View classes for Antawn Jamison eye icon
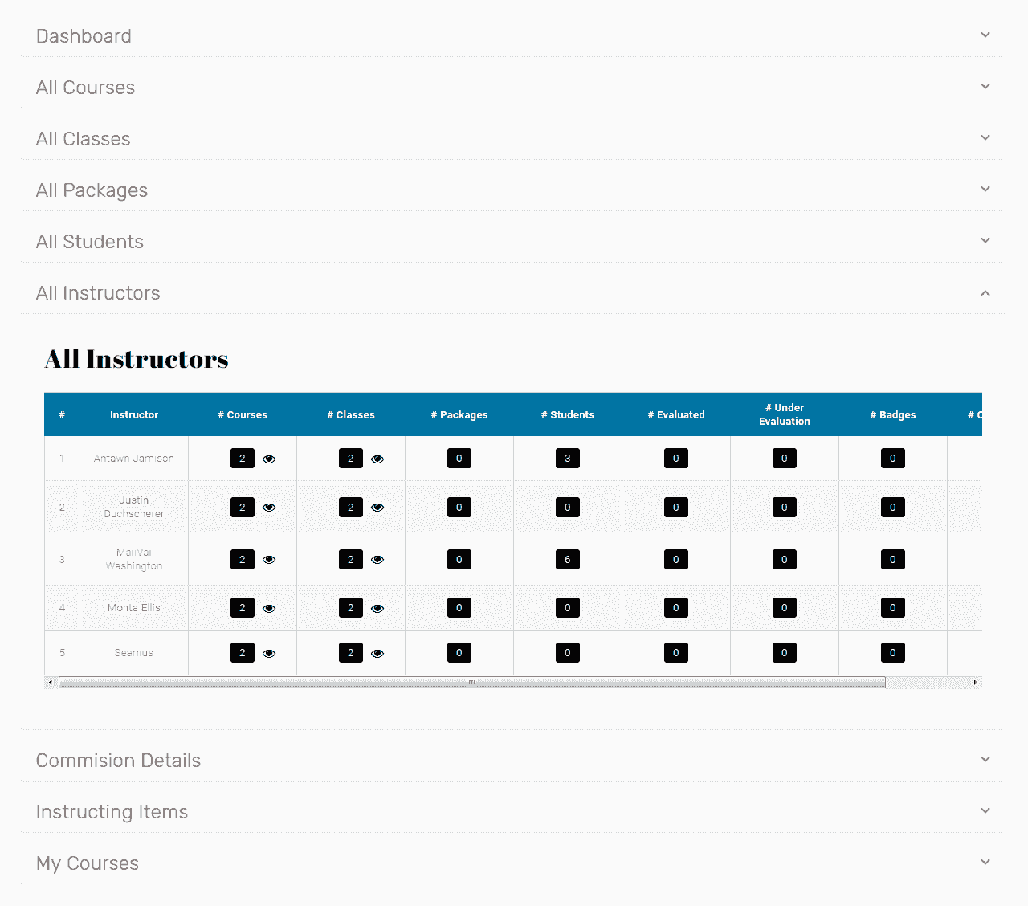The width and height of the screenshot is (1028, 906). [x=377, y=459]
